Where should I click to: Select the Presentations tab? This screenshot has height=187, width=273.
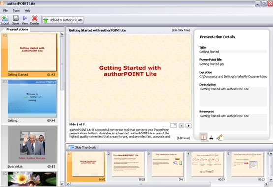(17, 29)
